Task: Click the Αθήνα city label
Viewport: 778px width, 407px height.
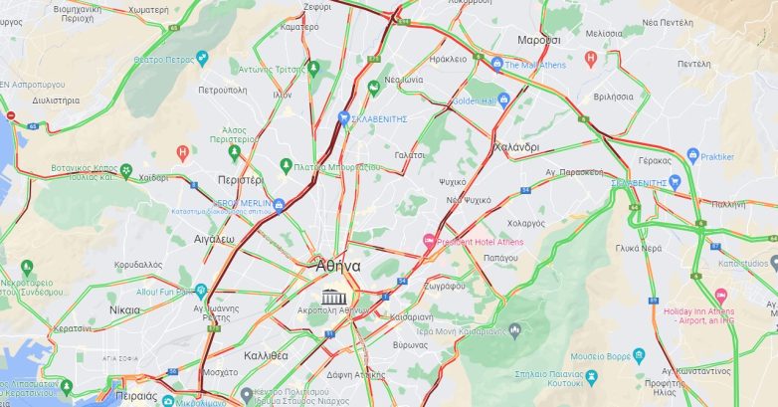Action: (x=338, y=266)
